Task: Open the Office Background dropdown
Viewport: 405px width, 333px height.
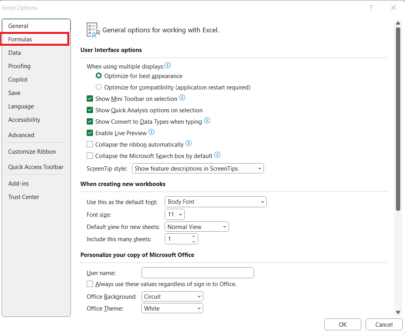Action: coord(172,297)
